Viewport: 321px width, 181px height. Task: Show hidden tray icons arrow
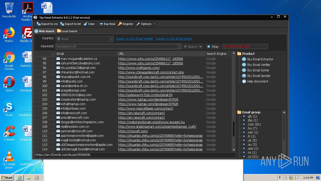280,178
